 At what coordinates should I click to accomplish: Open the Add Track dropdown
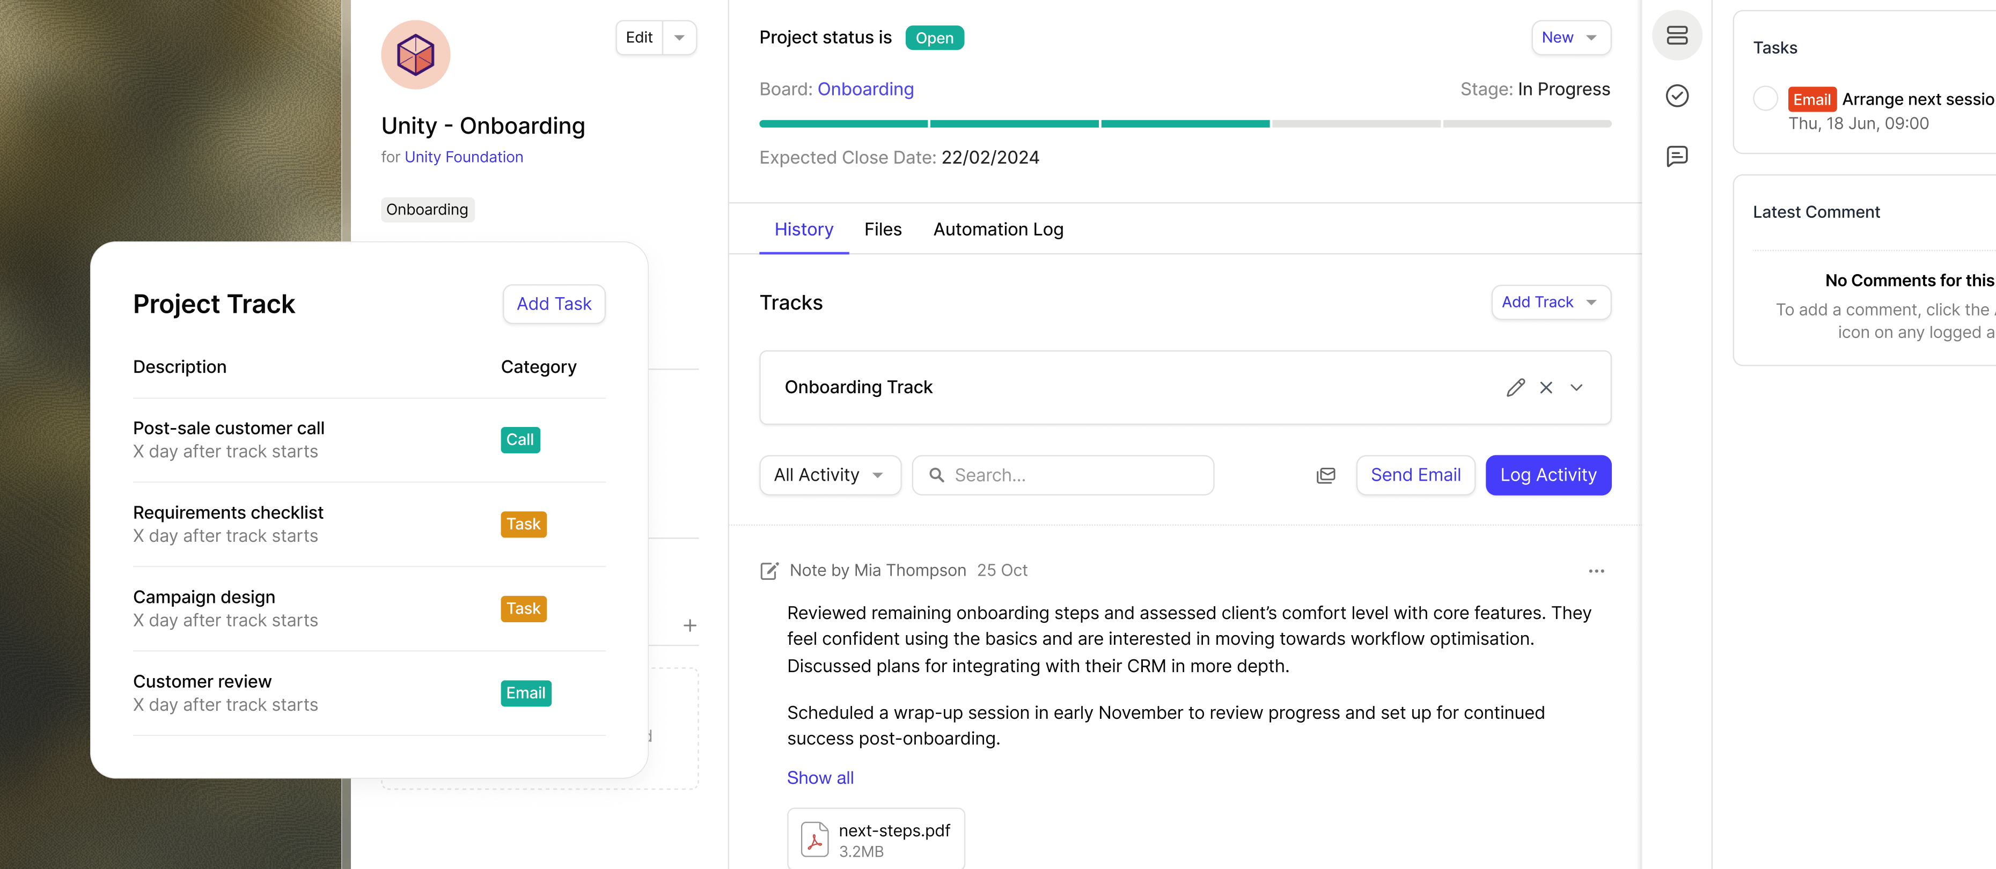[x=1551, y=302]
